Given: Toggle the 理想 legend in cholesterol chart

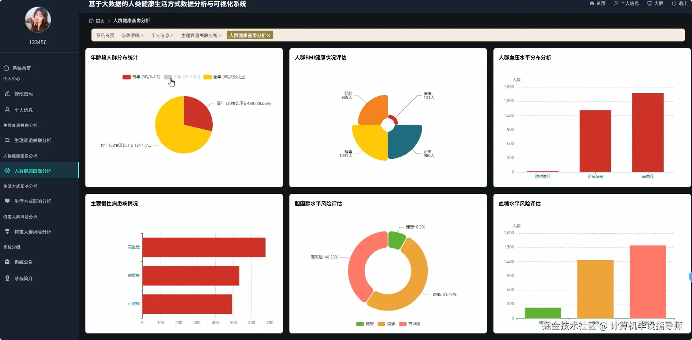Looking at the screenshot, I should coord(365,324).
